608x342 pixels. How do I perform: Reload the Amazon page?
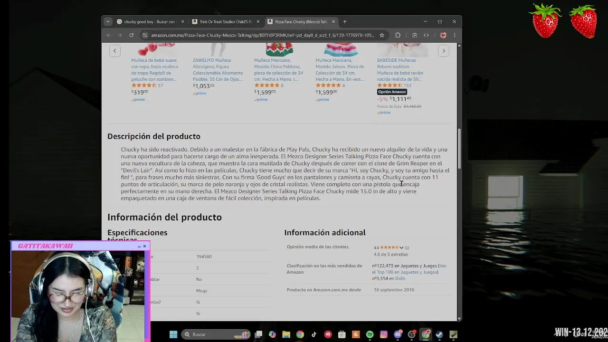pyautogui.click(x=131, y=35)
